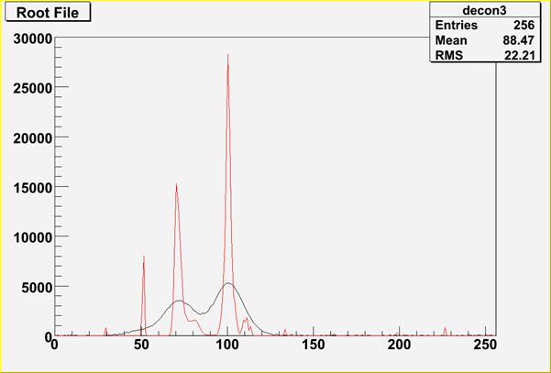Select the 25000 y-axis label
551x373 pixels.
pyautogui.click(x=28, y=88)
